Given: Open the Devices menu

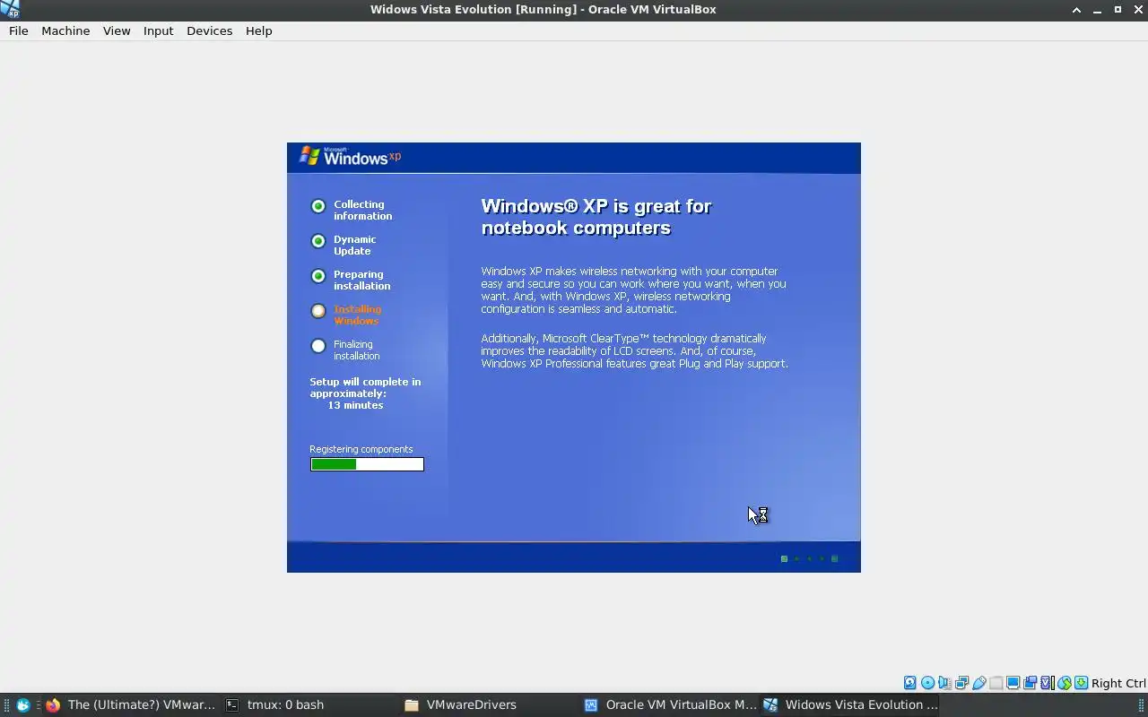Looking at the screenshot, I should click(210, 30).
